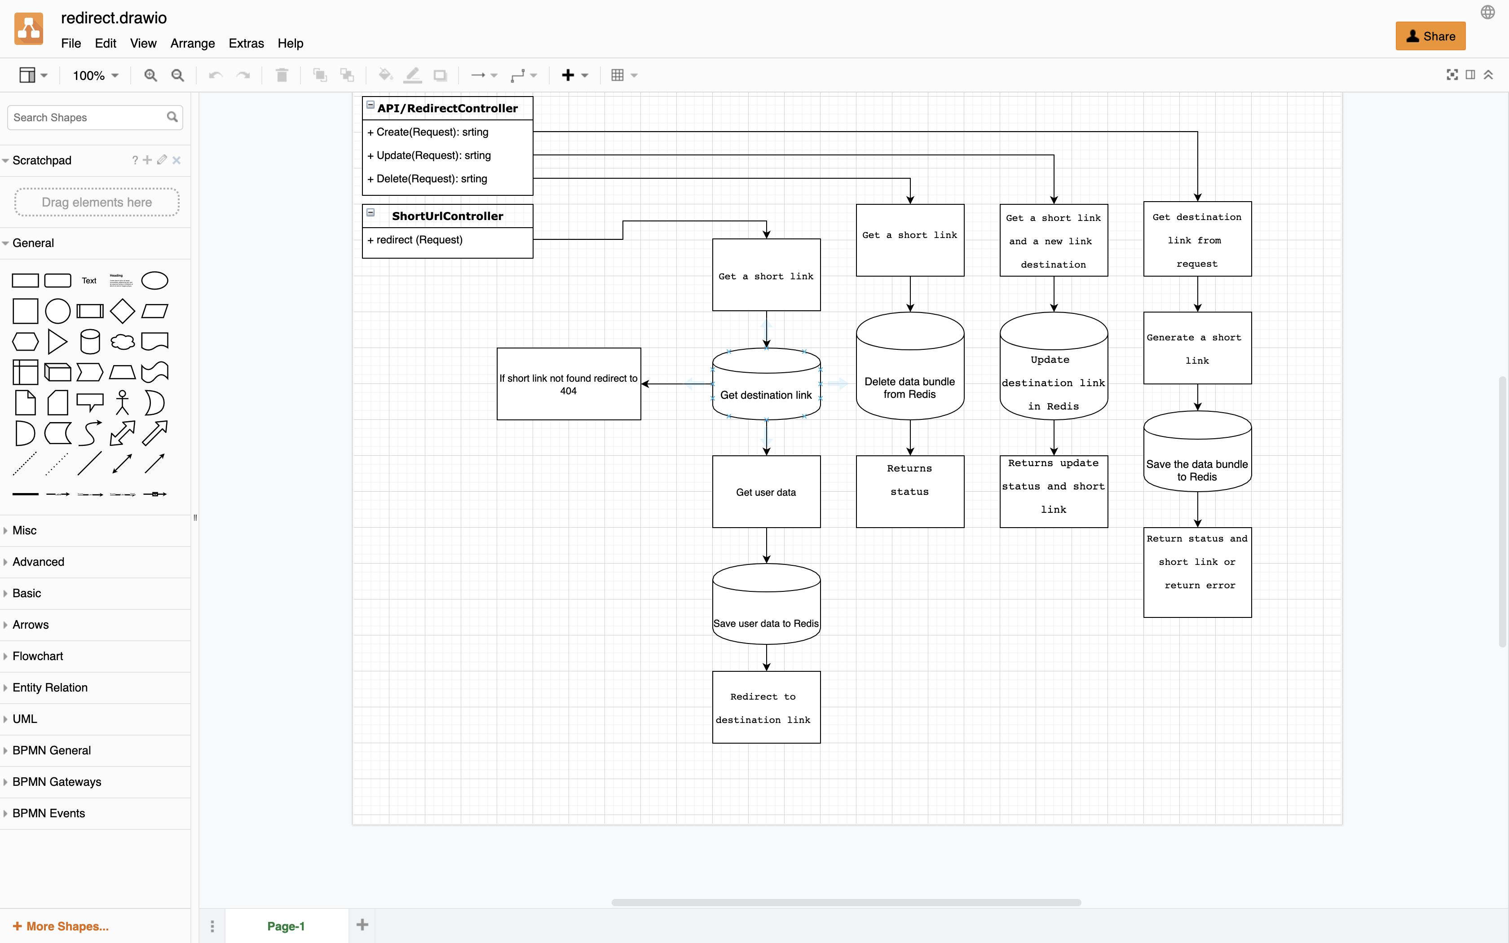Collapse ShortUrlController class box toggle
This screenshot has width=1509, height=943.
tap(371, 213)
